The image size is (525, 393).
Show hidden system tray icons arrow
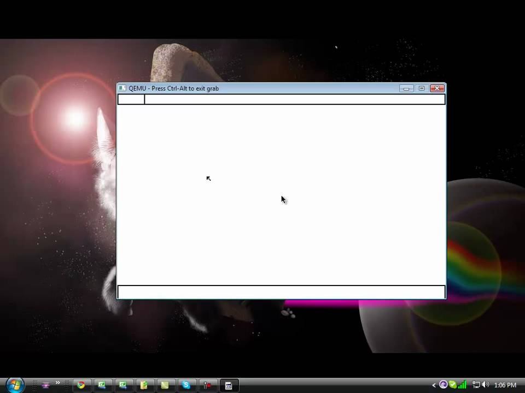(434, 385)
